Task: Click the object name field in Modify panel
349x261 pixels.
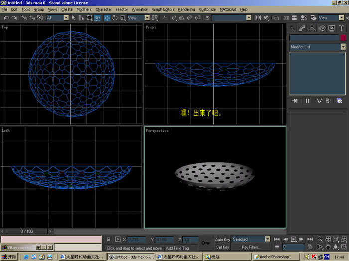Action: [x=314, y=38]
